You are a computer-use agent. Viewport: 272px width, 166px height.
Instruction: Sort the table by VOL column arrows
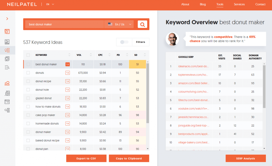[x=91, y=55]
